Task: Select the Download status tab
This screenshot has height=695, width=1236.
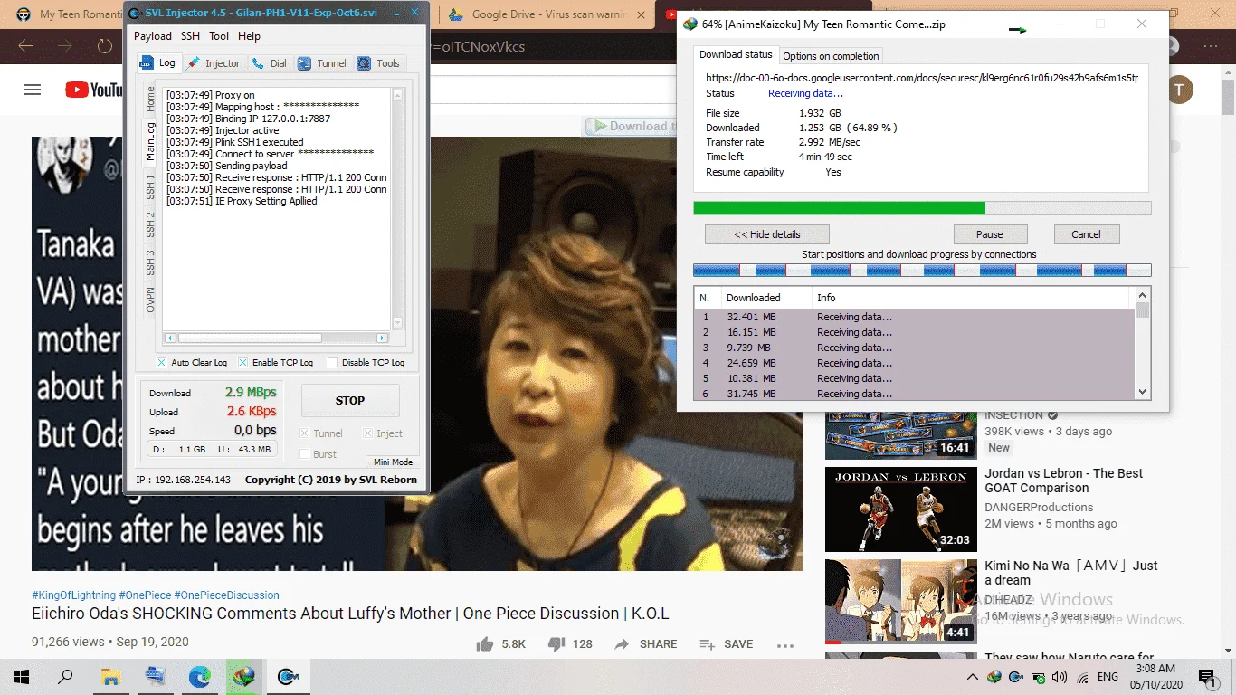Action: point(736,54)
